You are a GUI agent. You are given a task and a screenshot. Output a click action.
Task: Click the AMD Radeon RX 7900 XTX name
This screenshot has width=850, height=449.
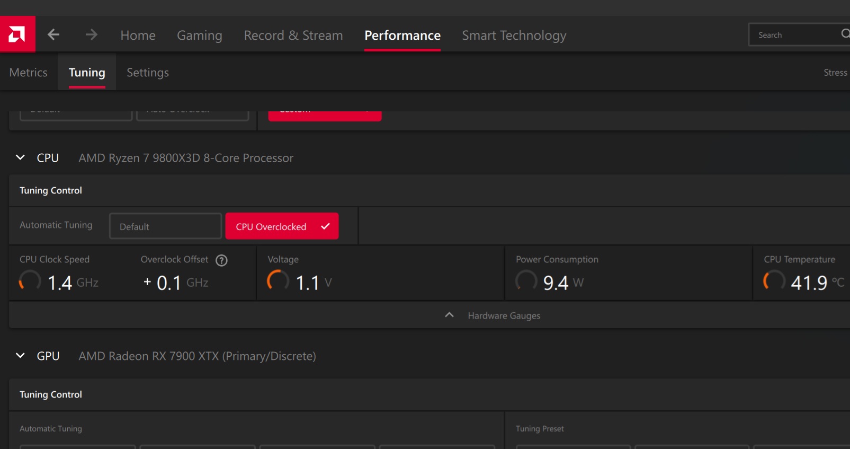tap(197, 356)
